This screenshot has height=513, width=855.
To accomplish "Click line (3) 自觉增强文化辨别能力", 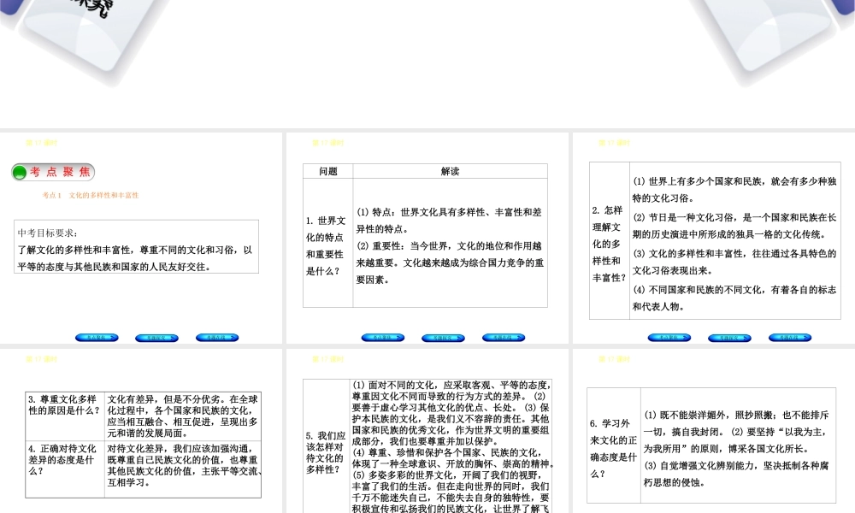I will point(736,474).
